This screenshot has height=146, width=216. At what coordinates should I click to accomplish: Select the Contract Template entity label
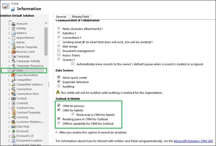coord(28,113)
